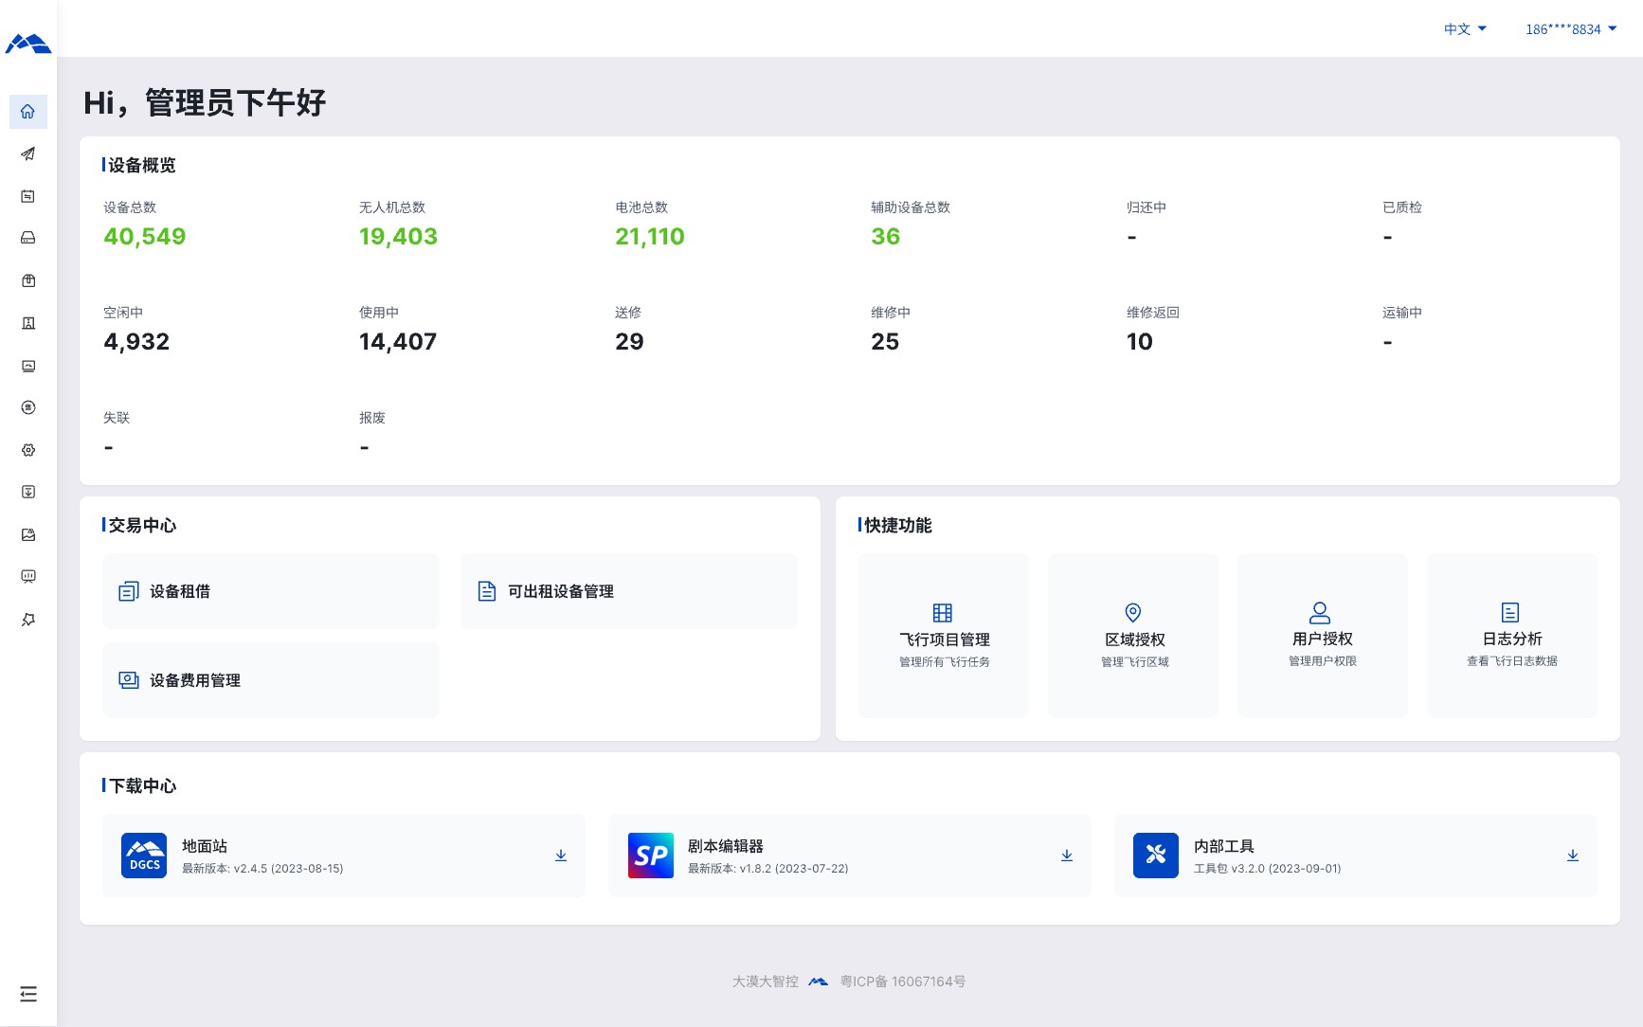Image resolution: width=1643 pixels, height=1027 pixels.
Task: Open 设备租借 in the trading center
Action: tap(271, 591)
